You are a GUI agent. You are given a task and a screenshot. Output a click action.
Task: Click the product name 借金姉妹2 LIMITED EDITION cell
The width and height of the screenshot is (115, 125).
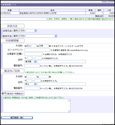tap(52, 13)
